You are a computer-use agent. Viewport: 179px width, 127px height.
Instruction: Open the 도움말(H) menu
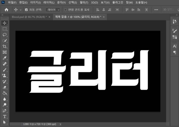pyautogui.click(x=141, y=2)
